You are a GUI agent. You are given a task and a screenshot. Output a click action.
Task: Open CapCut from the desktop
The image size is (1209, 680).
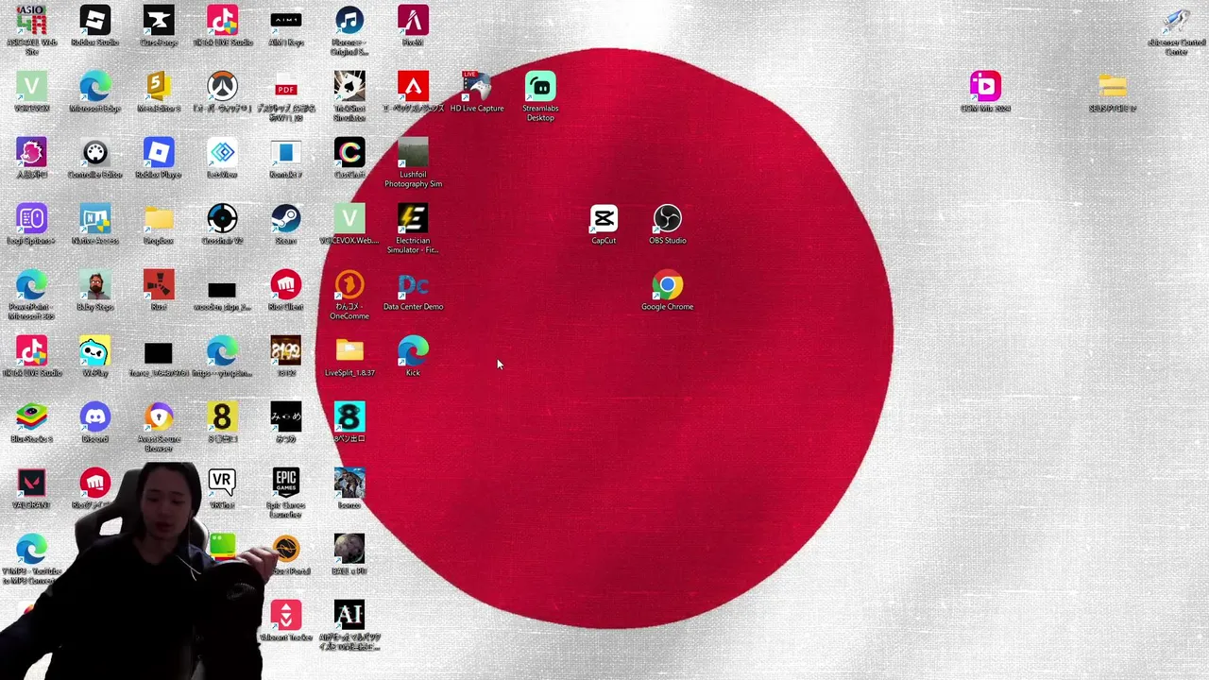tap(604, 219)
